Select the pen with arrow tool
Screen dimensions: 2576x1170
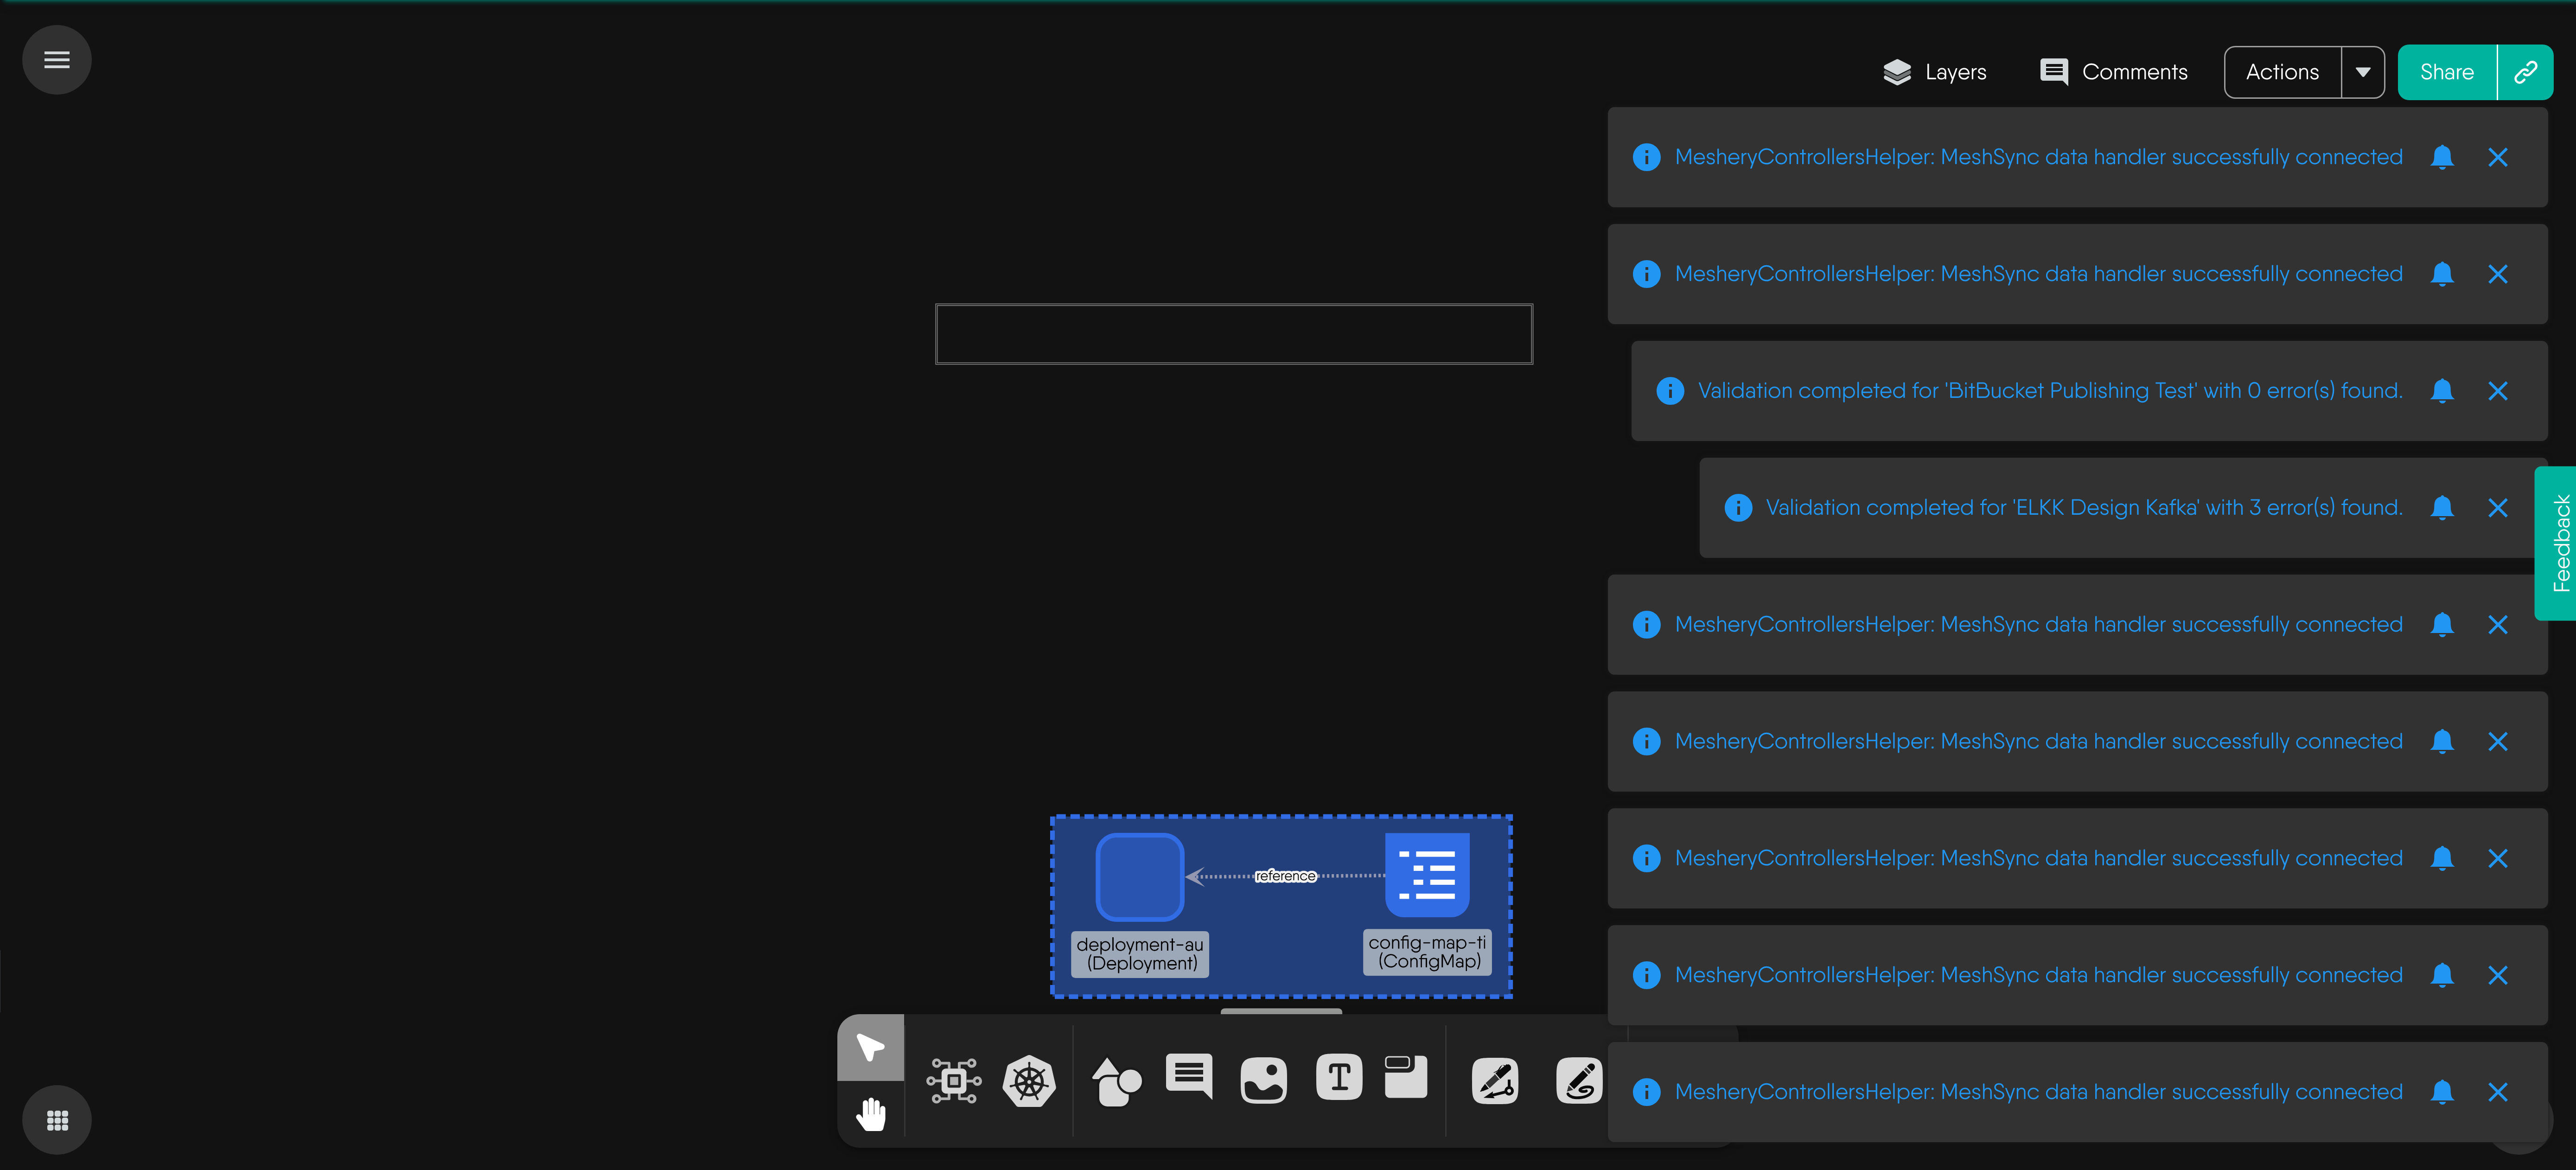click(1495, 1081)
